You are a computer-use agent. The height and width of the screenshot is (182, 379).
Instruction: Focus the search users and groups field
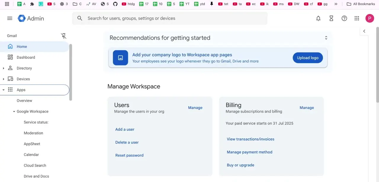(x=170, y=18)
